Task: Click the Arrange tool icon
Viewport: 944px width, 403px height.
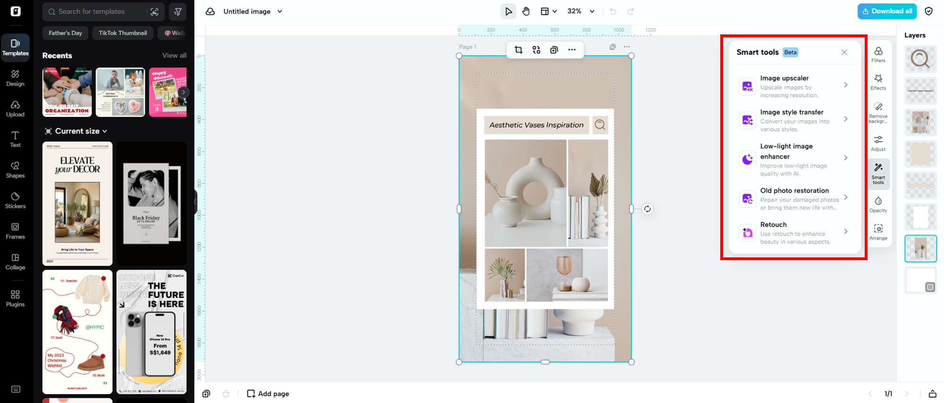Action: click(x=878, y=232)
